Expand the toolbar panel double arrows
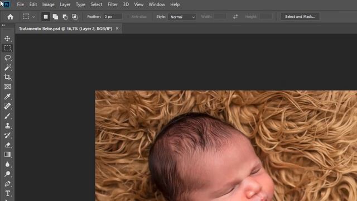 coord(3,25)
